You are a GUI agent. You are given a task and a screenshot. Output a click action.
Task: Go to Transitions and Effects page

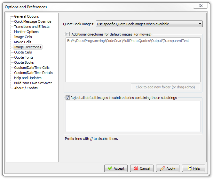[32, 27]
